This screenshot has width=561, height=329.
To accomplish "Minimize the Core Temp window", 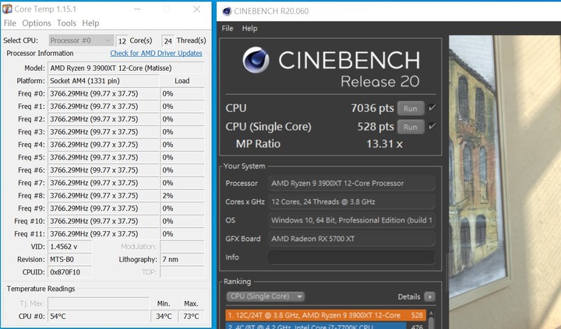I will tap(137, 9).
